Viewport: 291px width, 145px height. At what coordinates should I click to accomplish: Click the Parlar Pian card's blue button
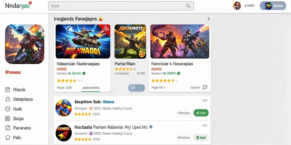(x=136, y=88)
